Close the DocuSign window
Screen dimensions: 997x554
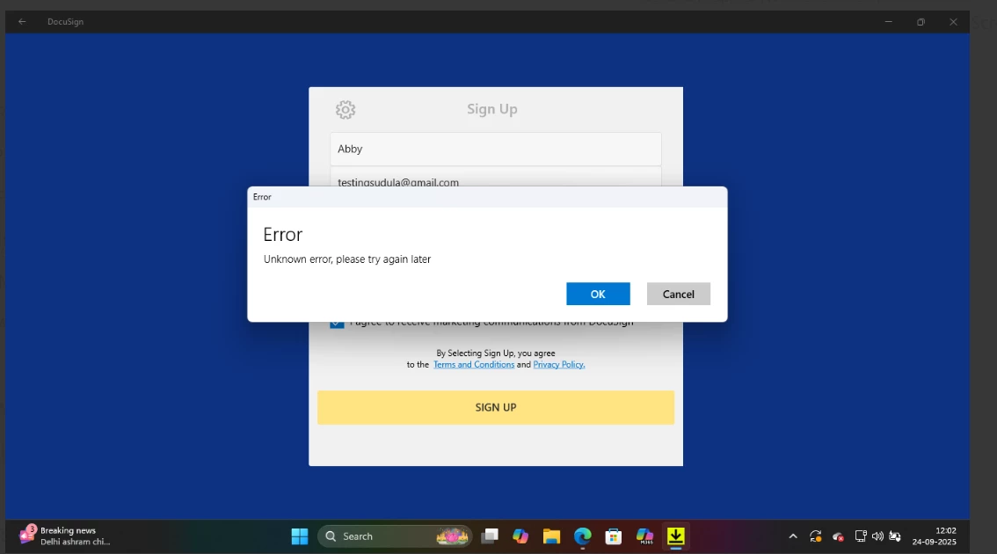(x=953, y=22)
